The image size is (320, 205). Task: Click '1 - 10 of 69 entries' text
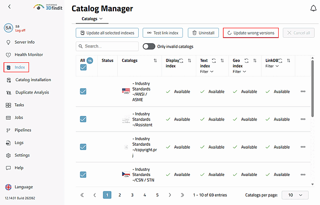pyautogui.click(x=210, y=195)
